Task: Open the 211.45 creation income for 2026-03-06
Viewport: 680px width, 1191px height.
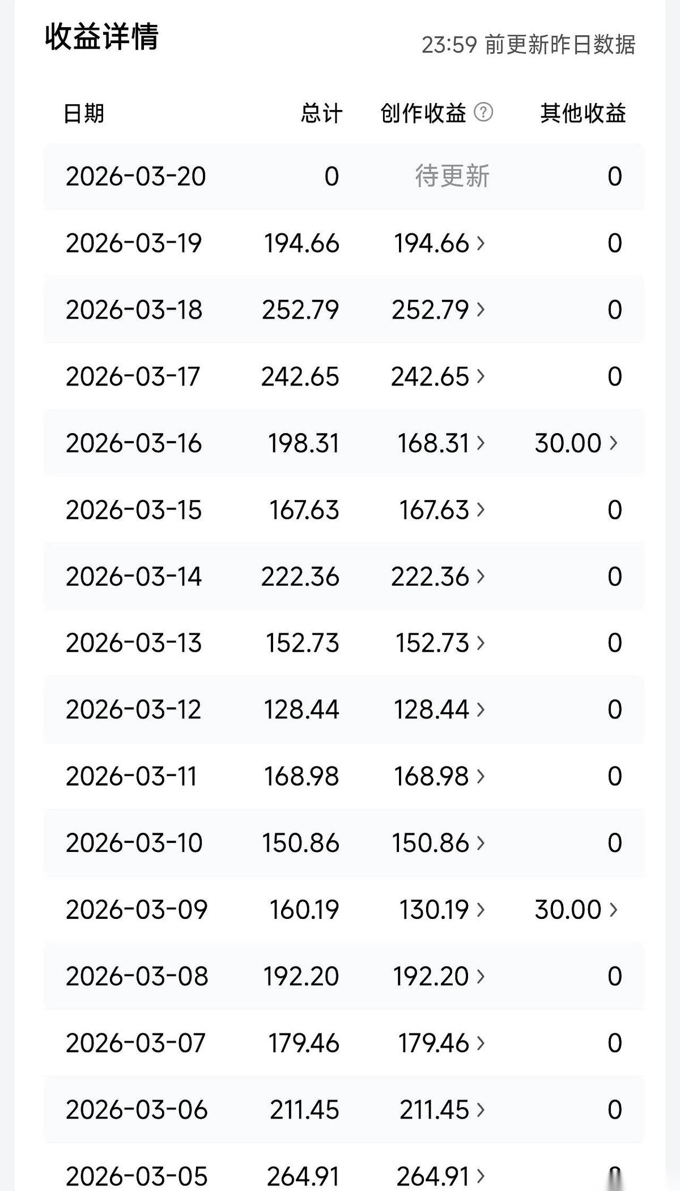Action: click(442, 1110)
